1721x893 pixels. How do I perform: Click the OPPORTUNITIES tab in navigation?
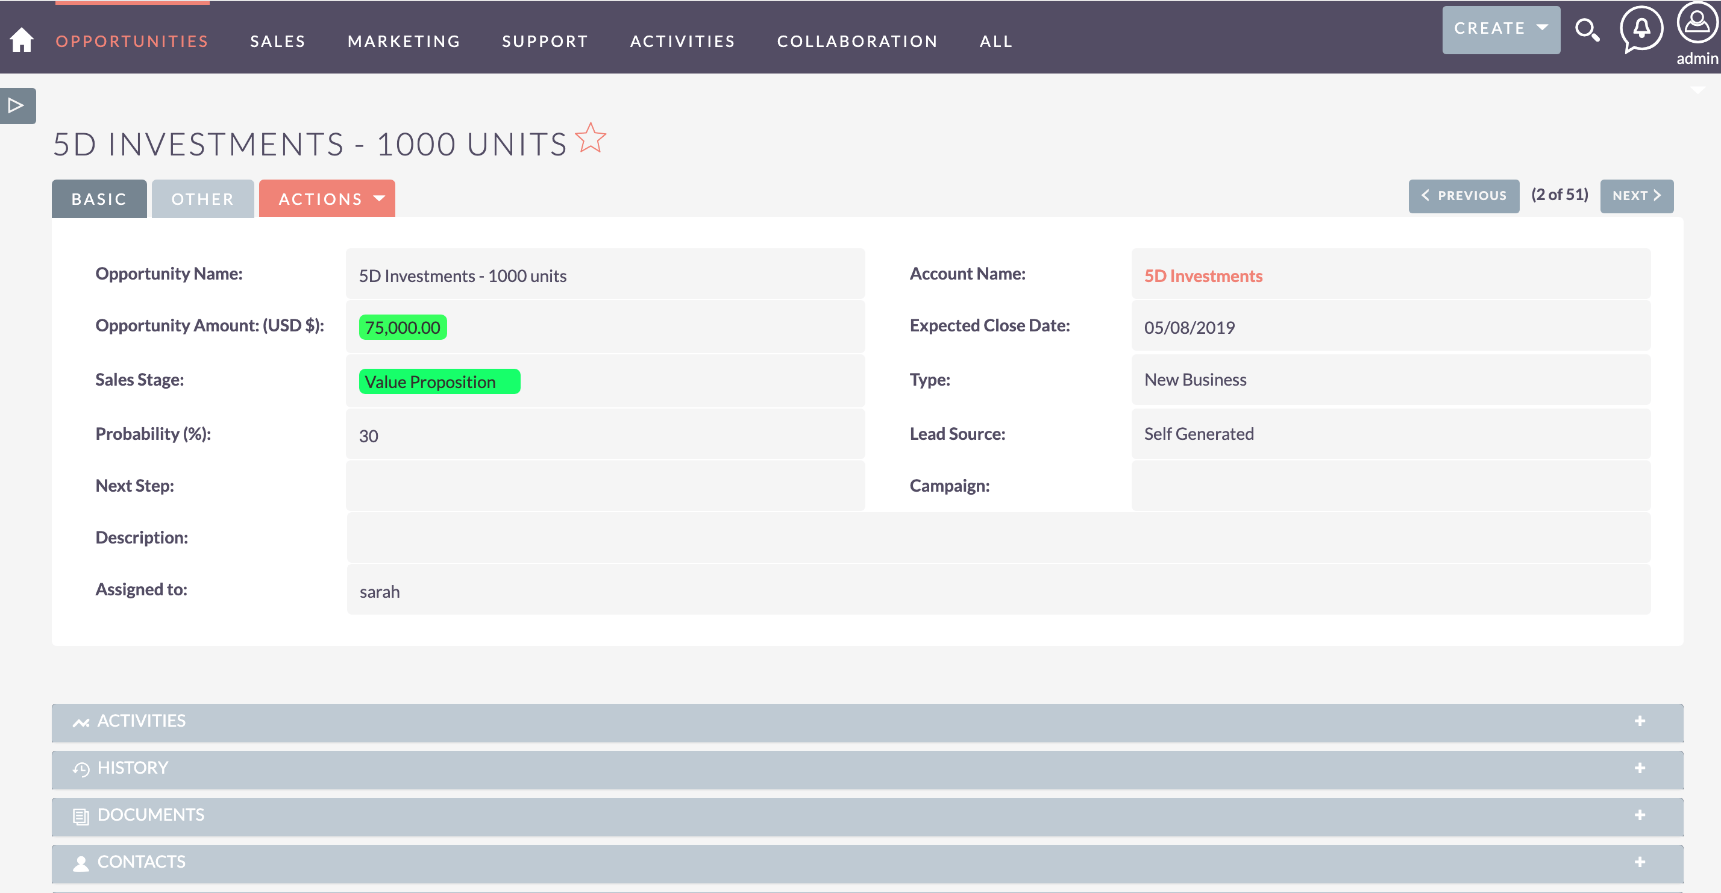tap(132, 41)
